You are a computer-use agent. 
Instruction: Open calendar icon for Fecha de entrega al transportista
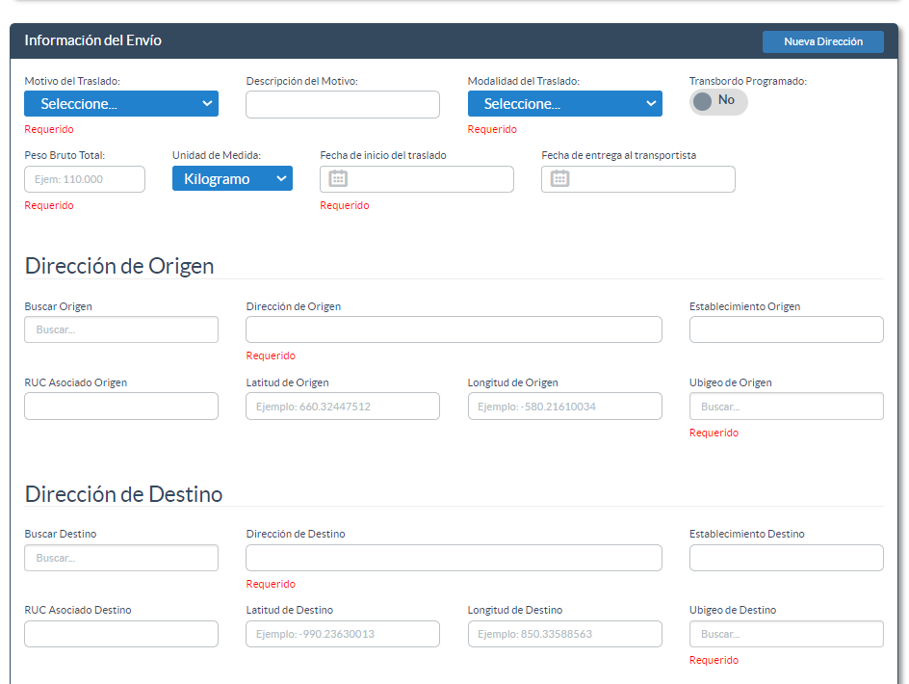click(x=559, y=178)
